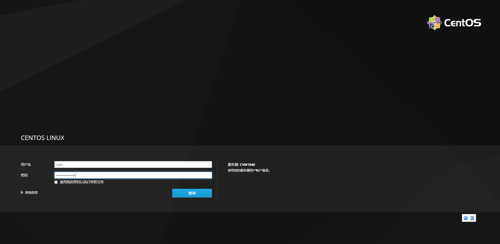Click the 密码 field label
500x244 pixels.
point(24,175)
